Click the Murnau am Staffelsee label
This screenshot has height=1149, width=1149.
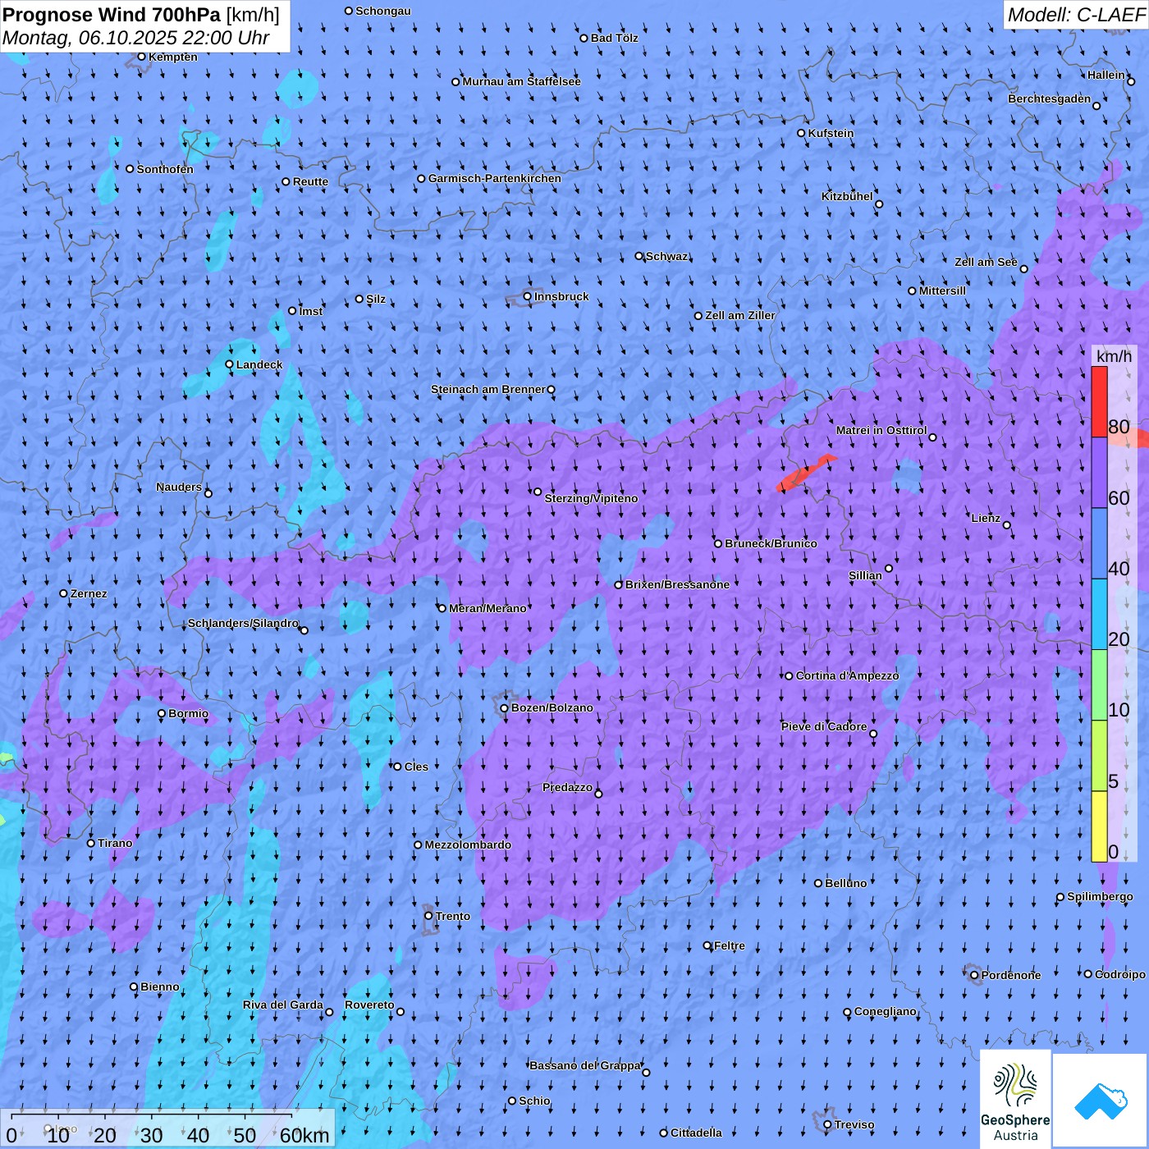521,81
